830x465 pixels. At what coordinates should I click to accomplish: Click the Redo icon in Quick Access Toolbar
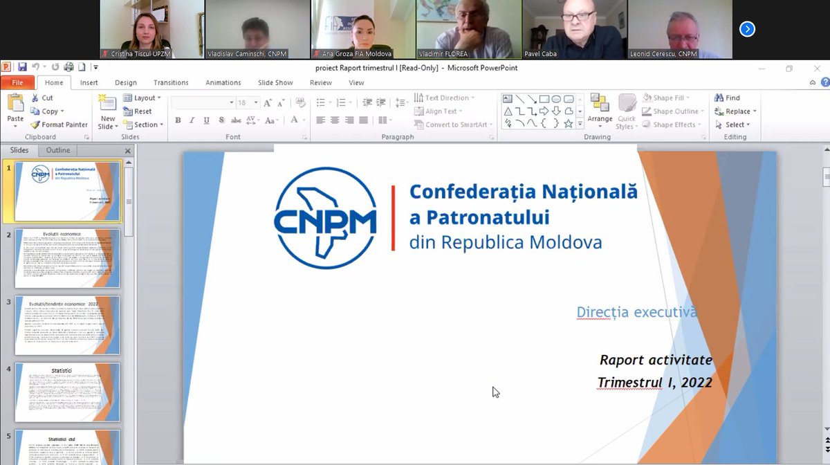(55, 67)
